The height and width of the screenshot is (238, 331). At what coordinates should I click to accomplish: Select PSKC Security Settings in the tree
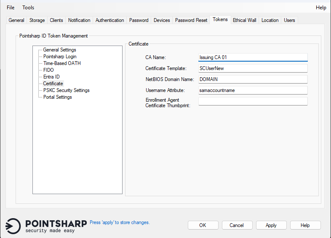click(67, 90)
